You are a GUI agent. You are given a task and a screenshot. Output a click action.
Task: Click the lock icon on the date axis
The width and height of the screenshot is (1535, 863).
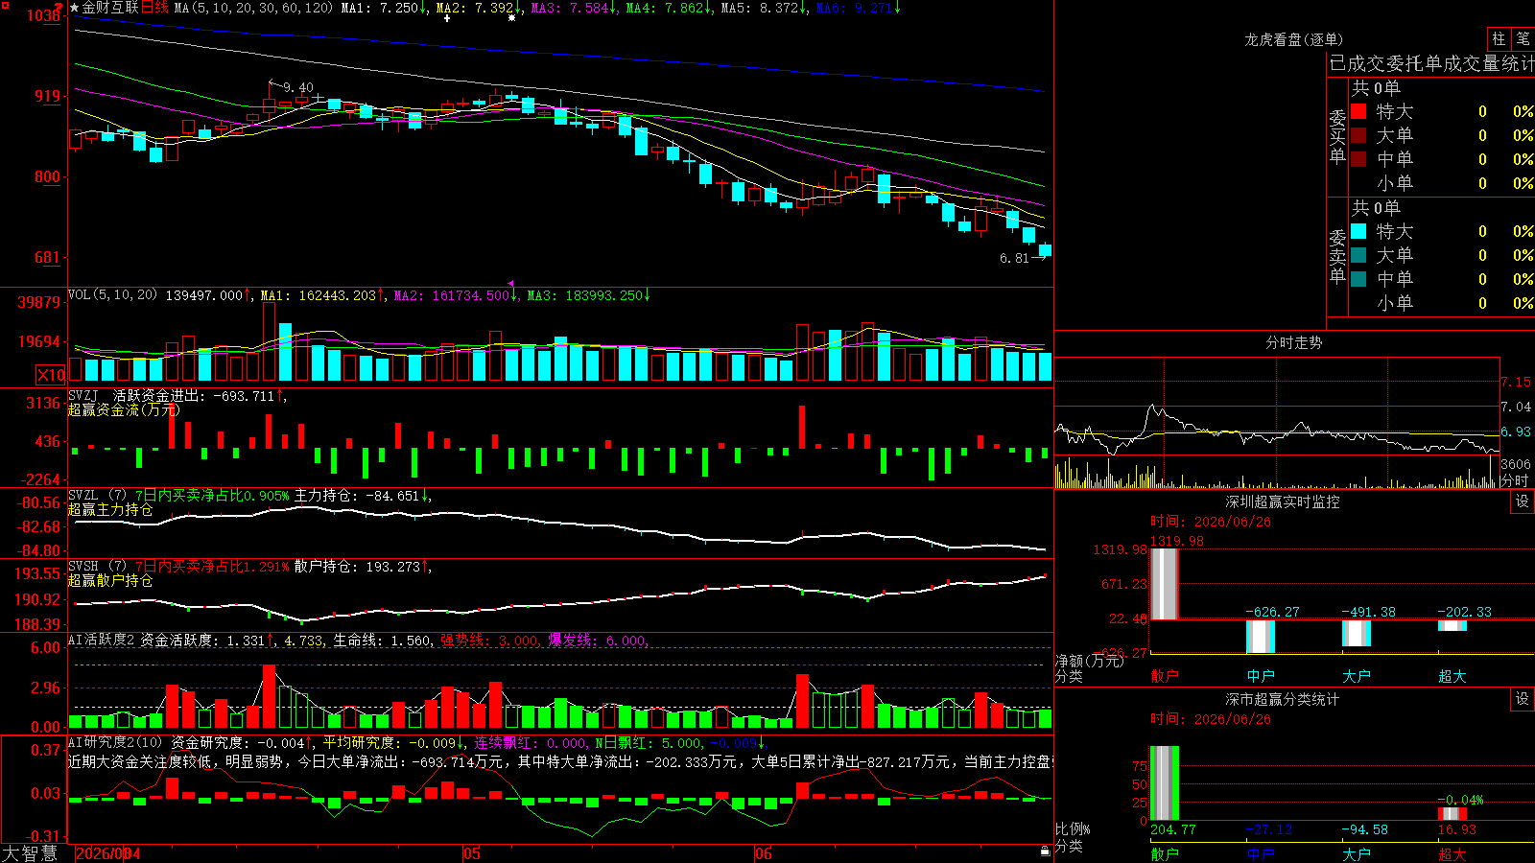coord(1046,851)
